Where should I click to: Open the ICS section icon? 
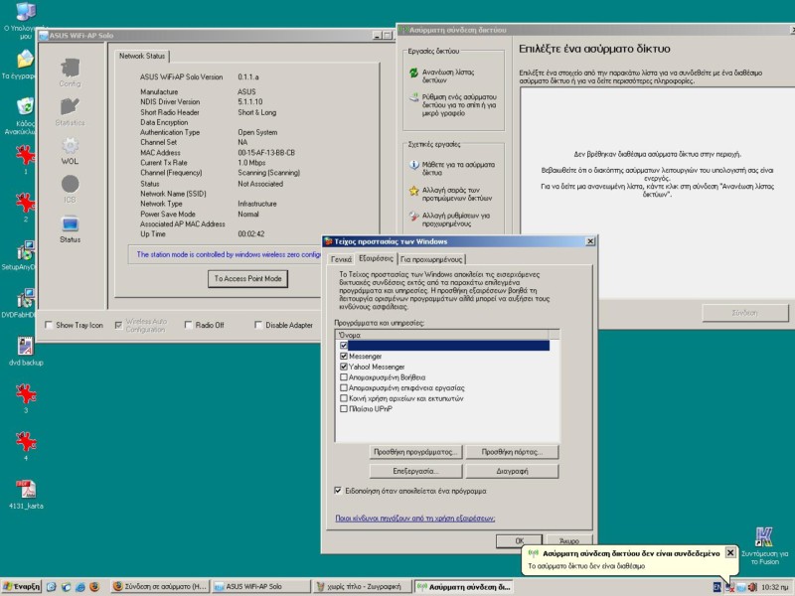(70, 184)
